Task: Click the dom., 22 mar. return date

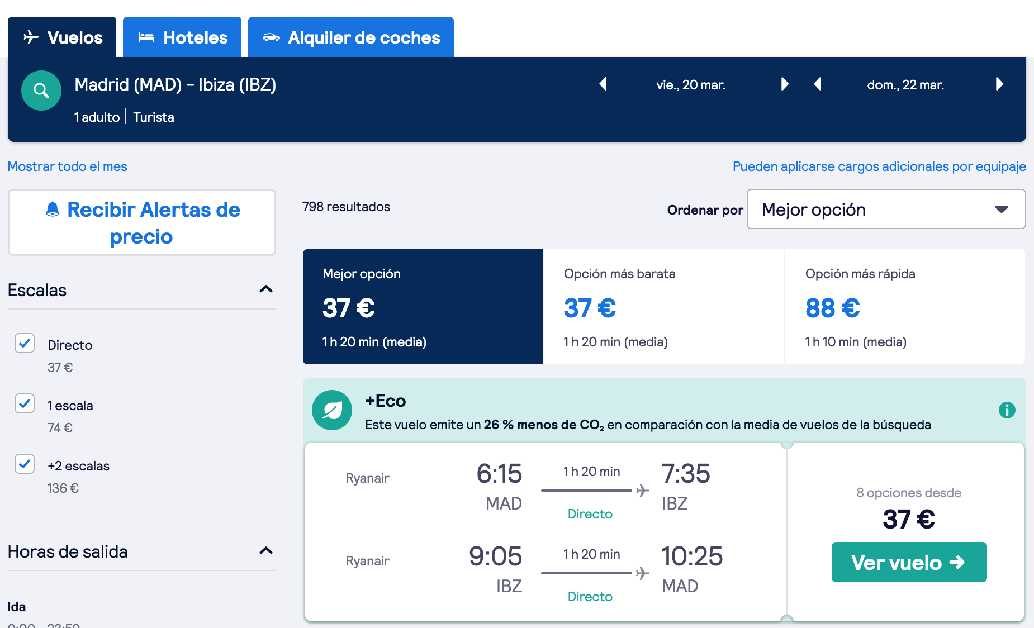Action: coord(905,85)
